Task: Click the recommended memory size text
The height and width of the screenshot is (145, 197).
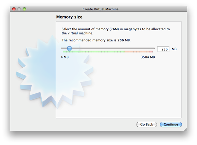Action: pos(96,40)
